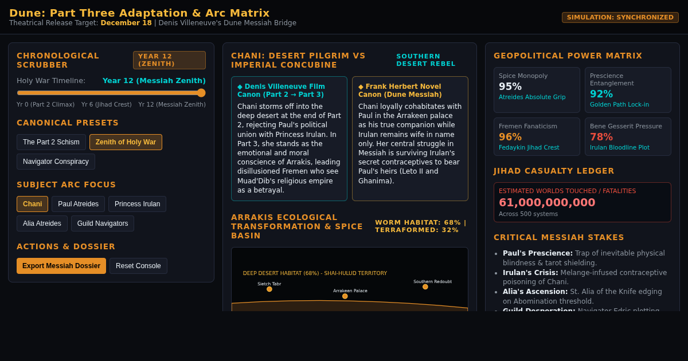Select the Bene Gesserit Pressure 78% card
The height and width of the screenshot is (361, 688).
628,137
